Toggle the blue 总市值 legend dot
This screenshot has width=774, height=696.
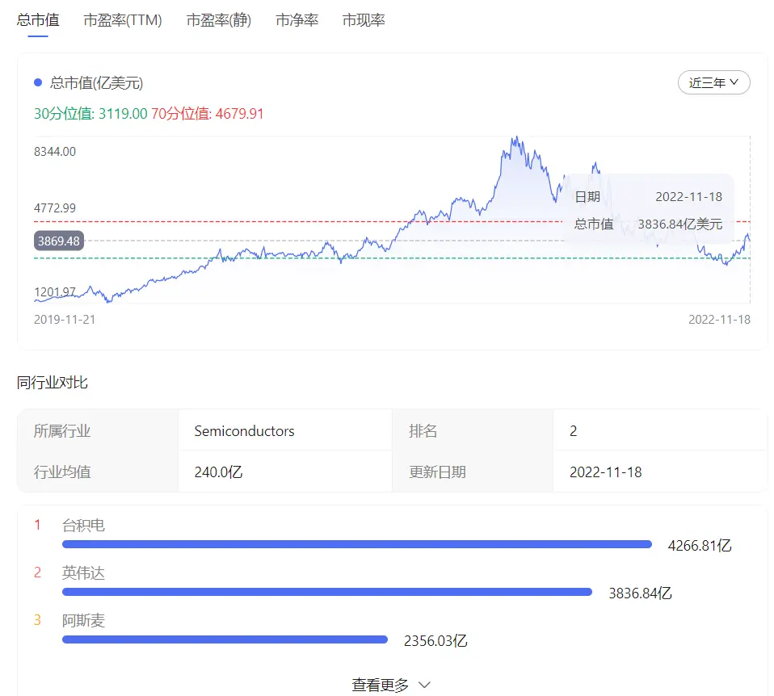[x=38, y=82]
